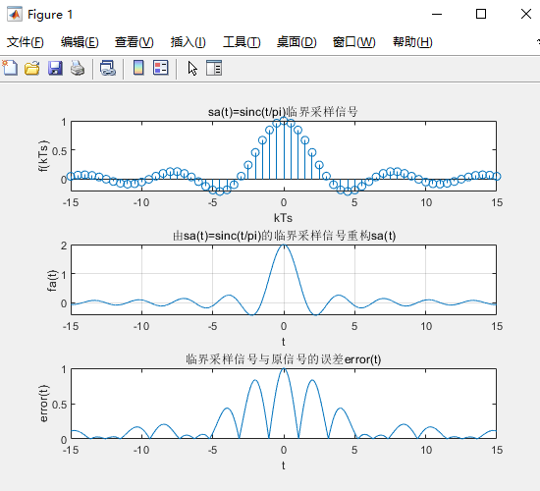Viewport: 540px width, 491px height.
Task: Click the New Figure toolbar icon
Action: point(10,68)
